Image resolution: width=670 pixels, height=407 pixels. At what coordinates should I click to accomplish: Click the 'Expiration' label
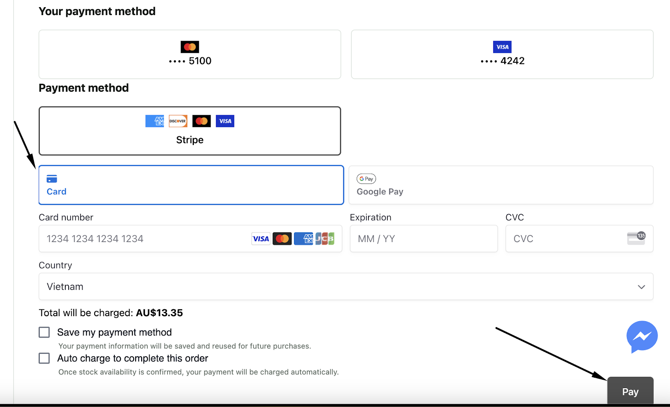click(371, 217)
